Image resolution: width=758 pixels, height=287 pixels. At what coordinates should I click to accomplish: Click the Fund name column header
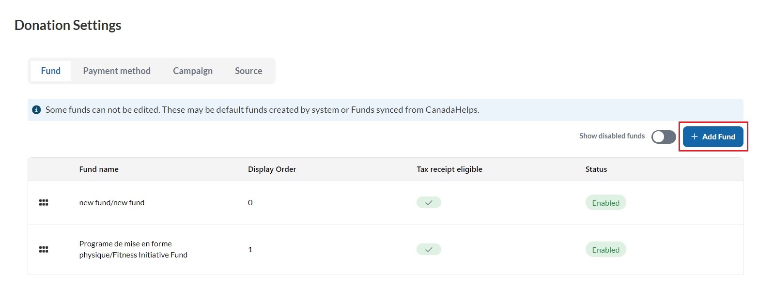(x=99, y=169)
